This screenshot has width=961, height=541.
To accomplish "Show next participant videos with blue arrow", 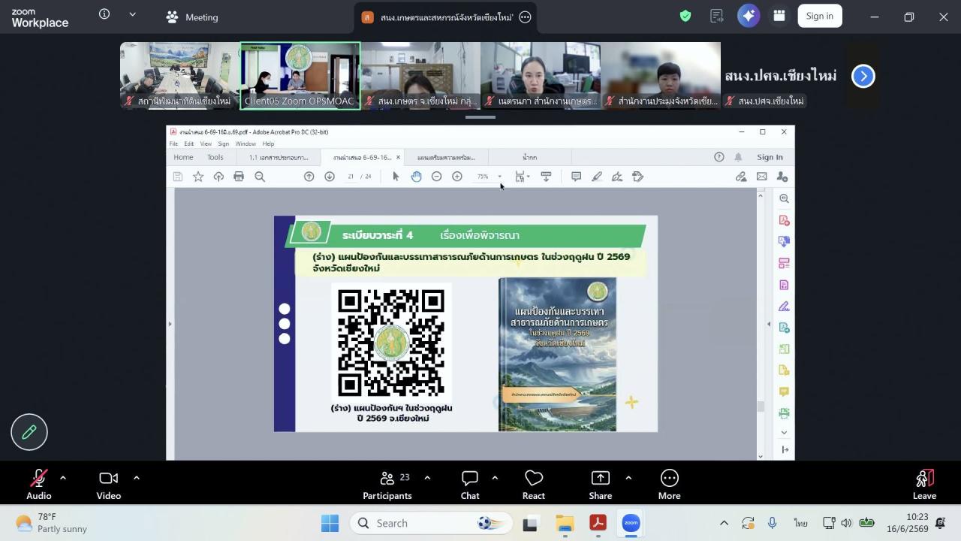I will coord(863,76).
